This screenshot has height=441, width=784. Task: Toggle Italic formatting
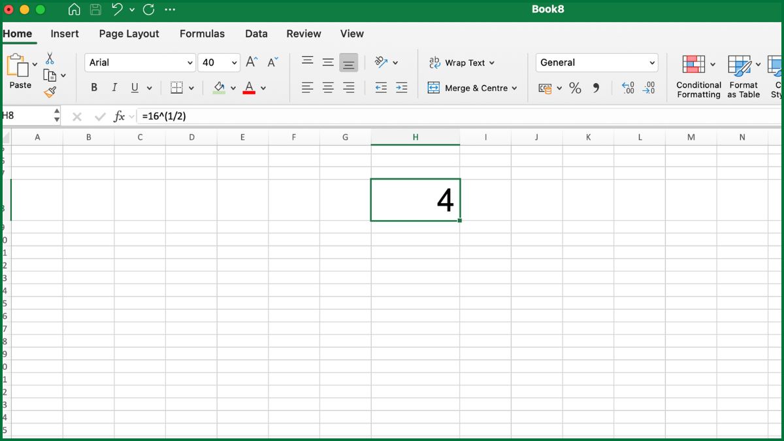click(x=114, y=88)
